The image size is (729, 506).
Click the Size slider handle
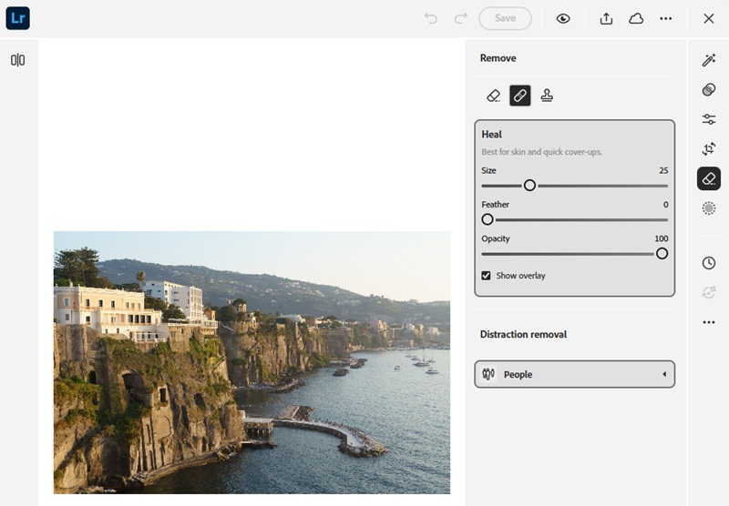click(529, 186)
